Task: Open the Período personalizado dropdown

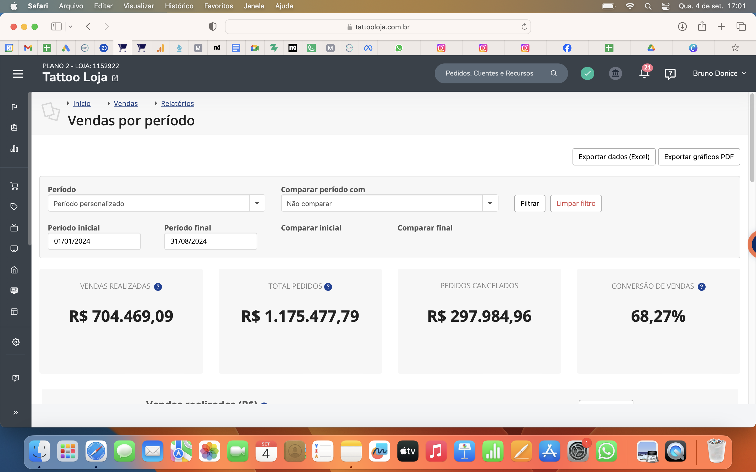Action: point(257,203)
